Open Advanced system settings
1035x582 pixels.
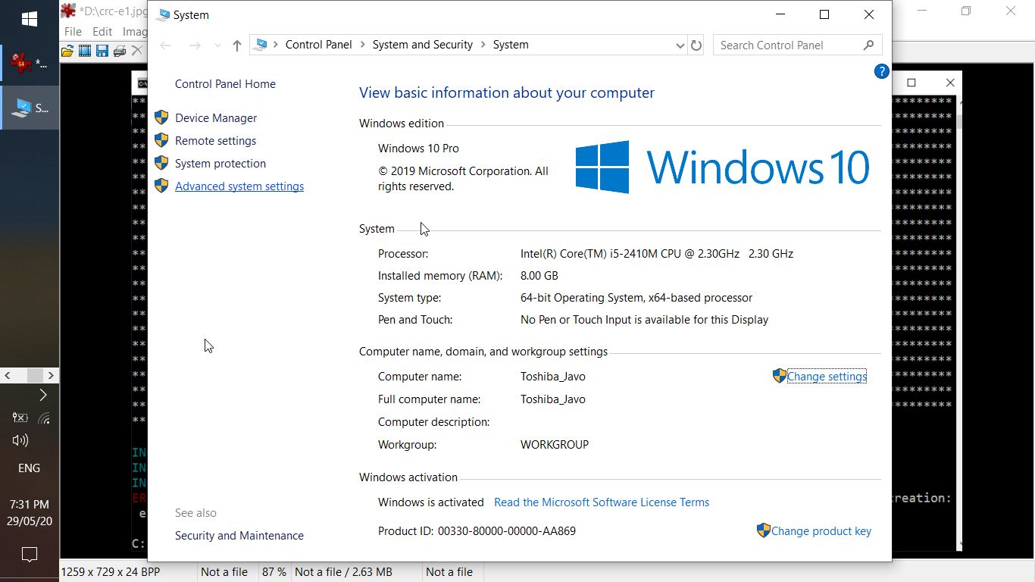coord(239,186)
